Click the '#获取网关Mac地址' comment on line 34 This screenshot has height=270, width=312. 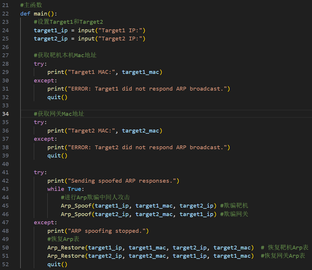(x=59, y=114)
